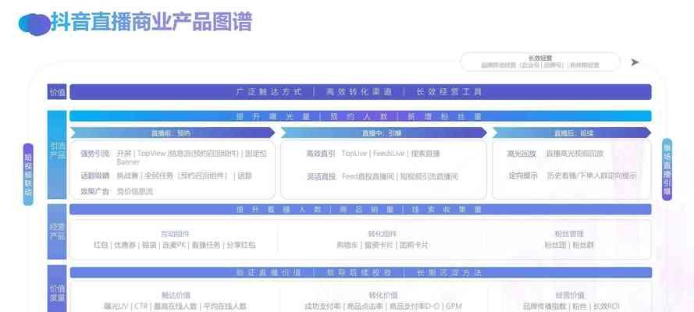Click the text 高效转化渠道
The image size is (694, 312).
(x=359, y=92)
